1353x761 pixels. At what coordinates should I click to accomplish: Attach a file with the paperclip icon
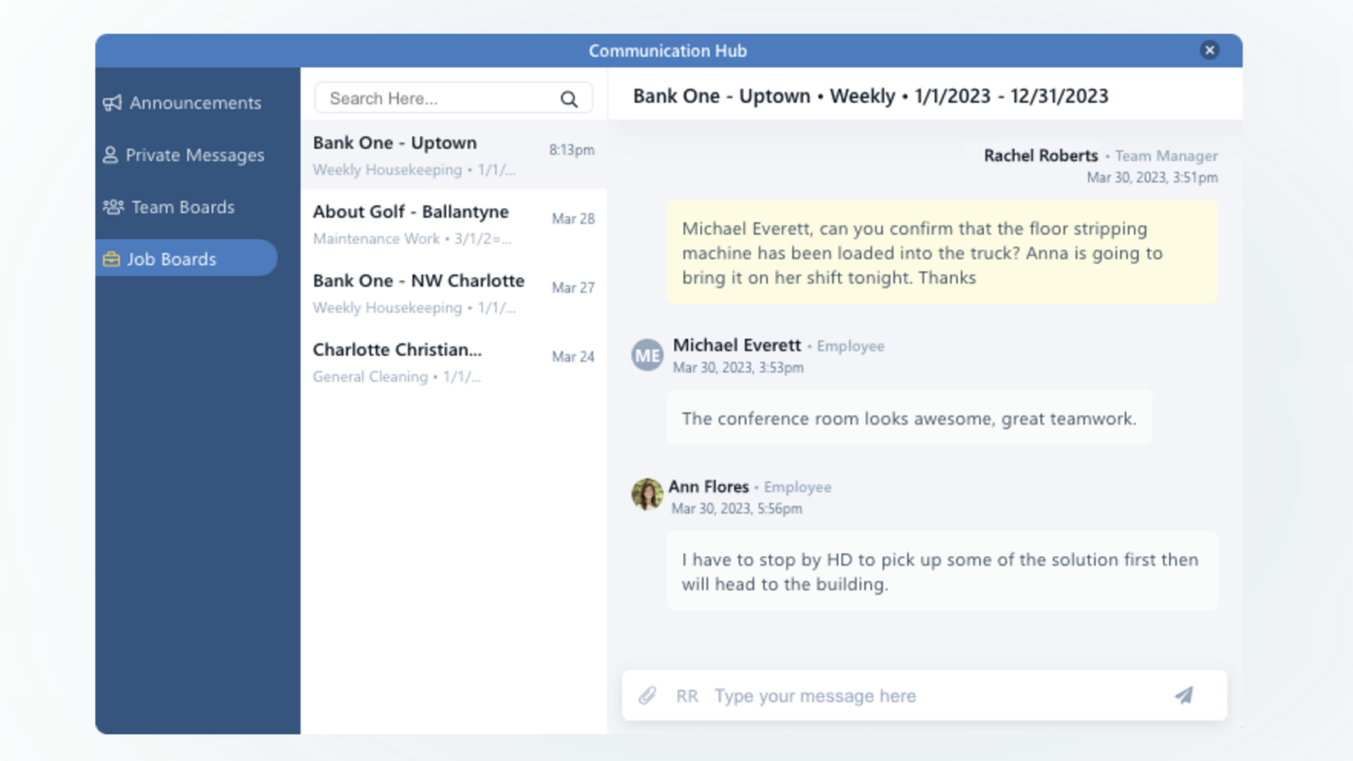click(x=647, y=696)
